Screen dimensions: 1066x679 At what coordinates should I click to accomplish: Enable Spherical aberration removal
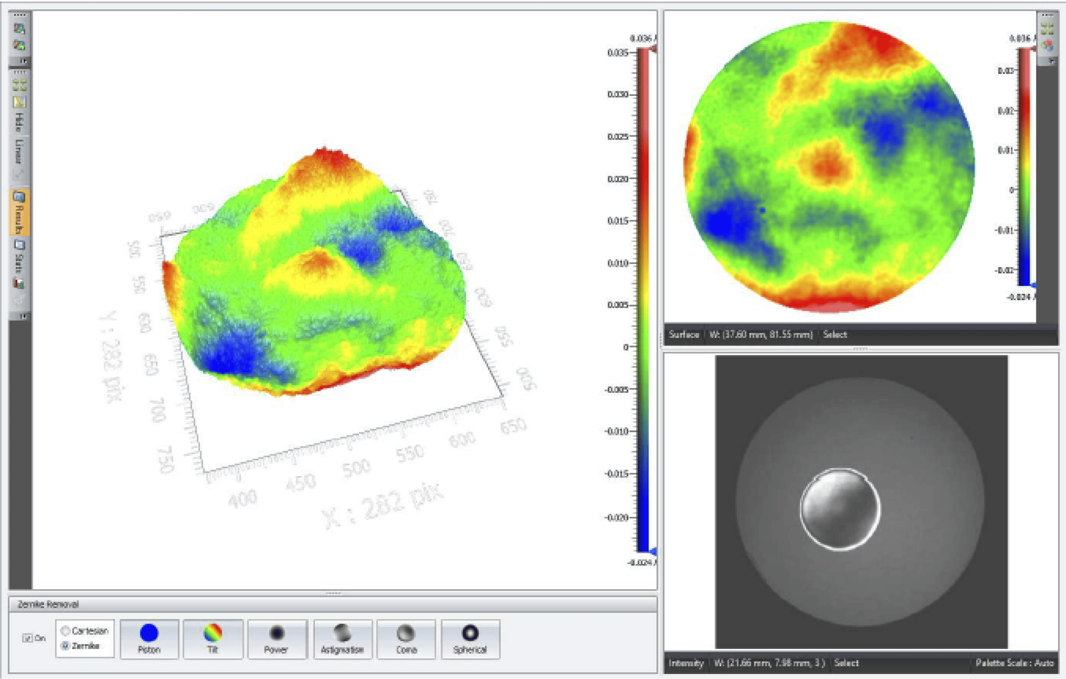click(470, 639)
